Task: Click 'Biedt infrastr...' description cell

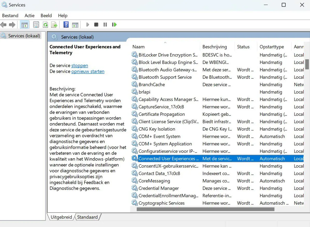Action: pos(217,122)
